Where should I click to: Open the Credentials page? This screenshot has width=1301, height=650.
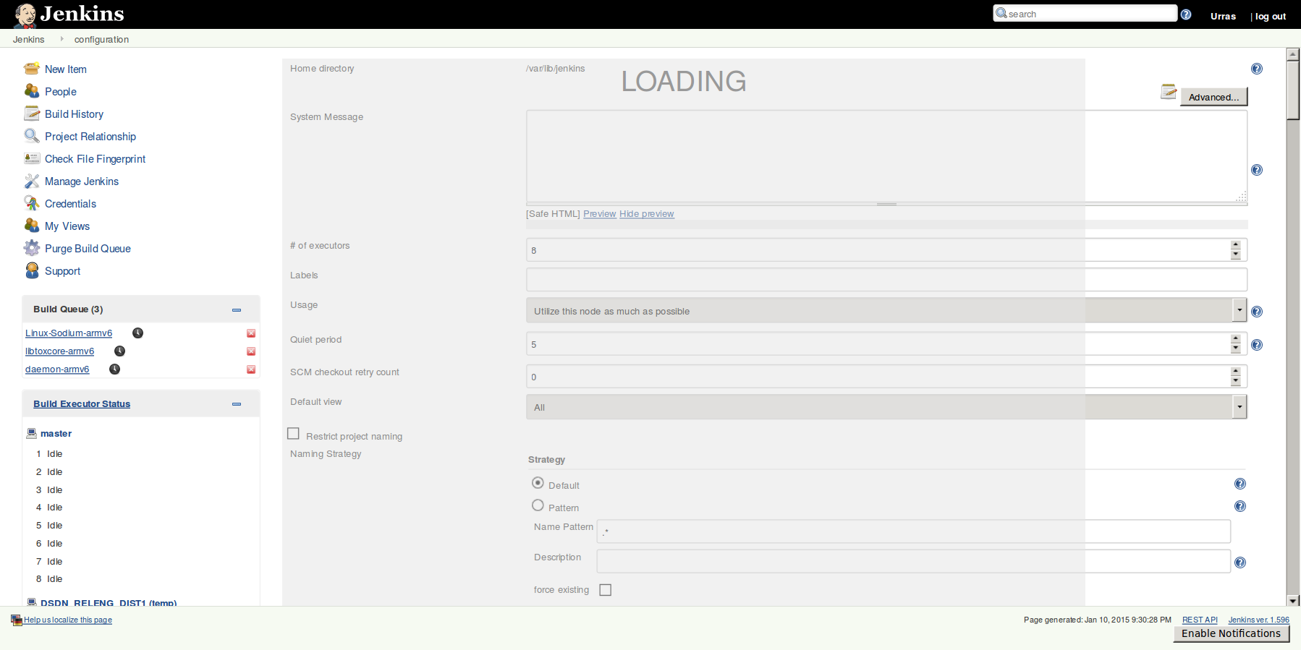point(70,204)
